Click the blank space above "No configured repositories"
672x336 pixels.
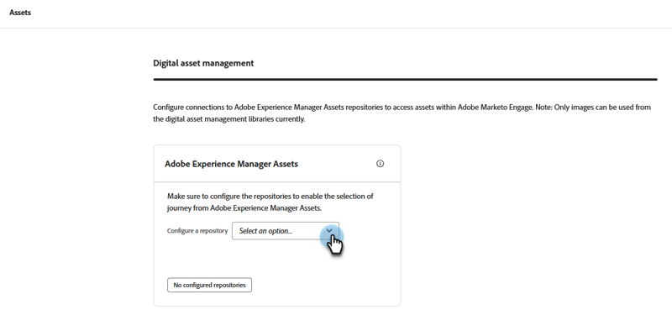click(209, 262)
